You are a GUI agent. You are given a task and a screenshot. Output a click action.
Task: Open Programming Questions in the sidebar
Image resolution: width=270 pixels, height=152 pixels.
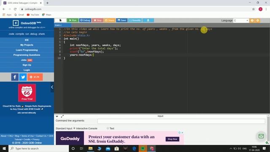tap(27, 55)
